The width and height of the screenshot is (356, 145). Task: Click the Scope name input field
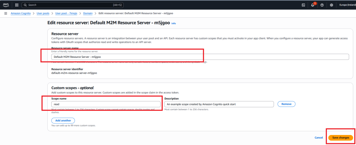click(106, 104)
